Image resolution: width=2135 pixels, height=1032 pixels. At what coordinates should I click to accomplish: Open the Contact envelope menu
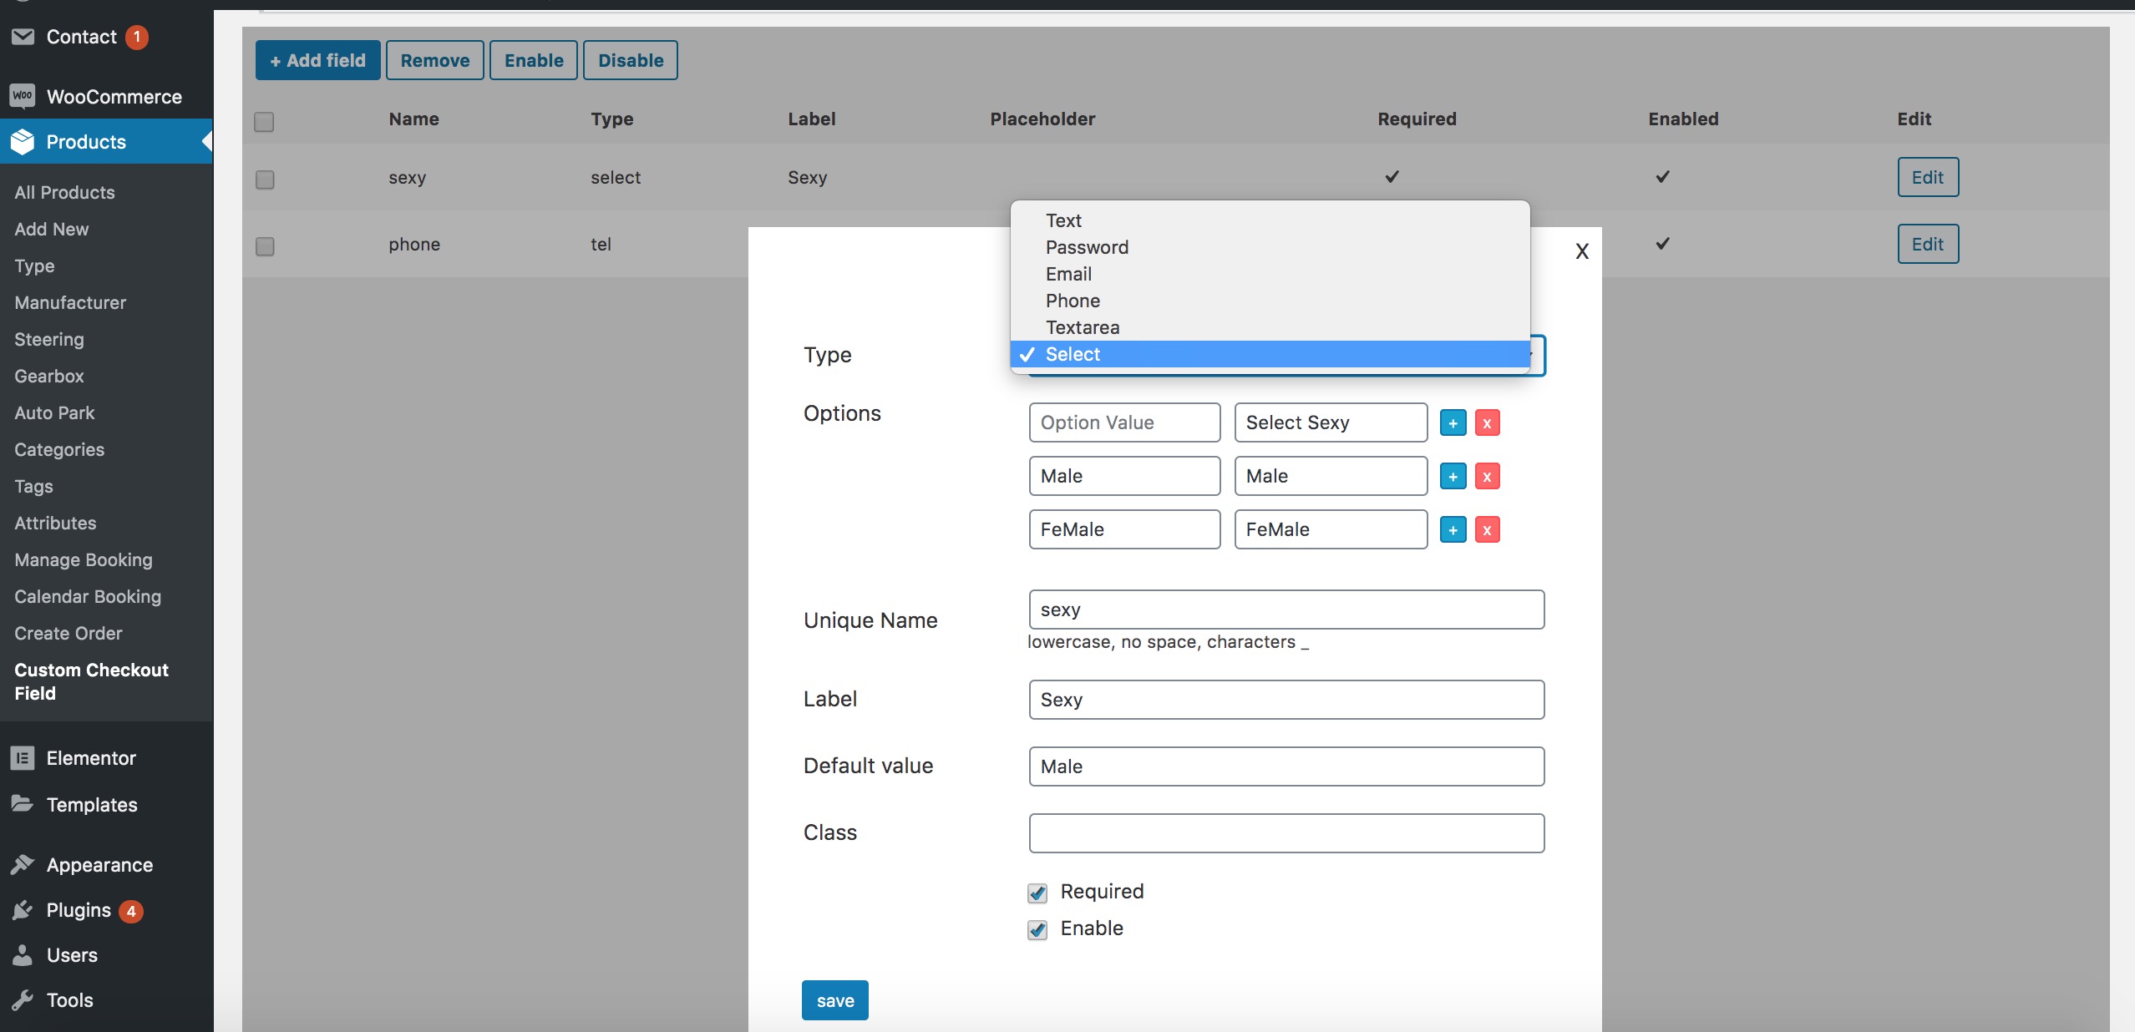pyautogui.click(x=23, y=36)
